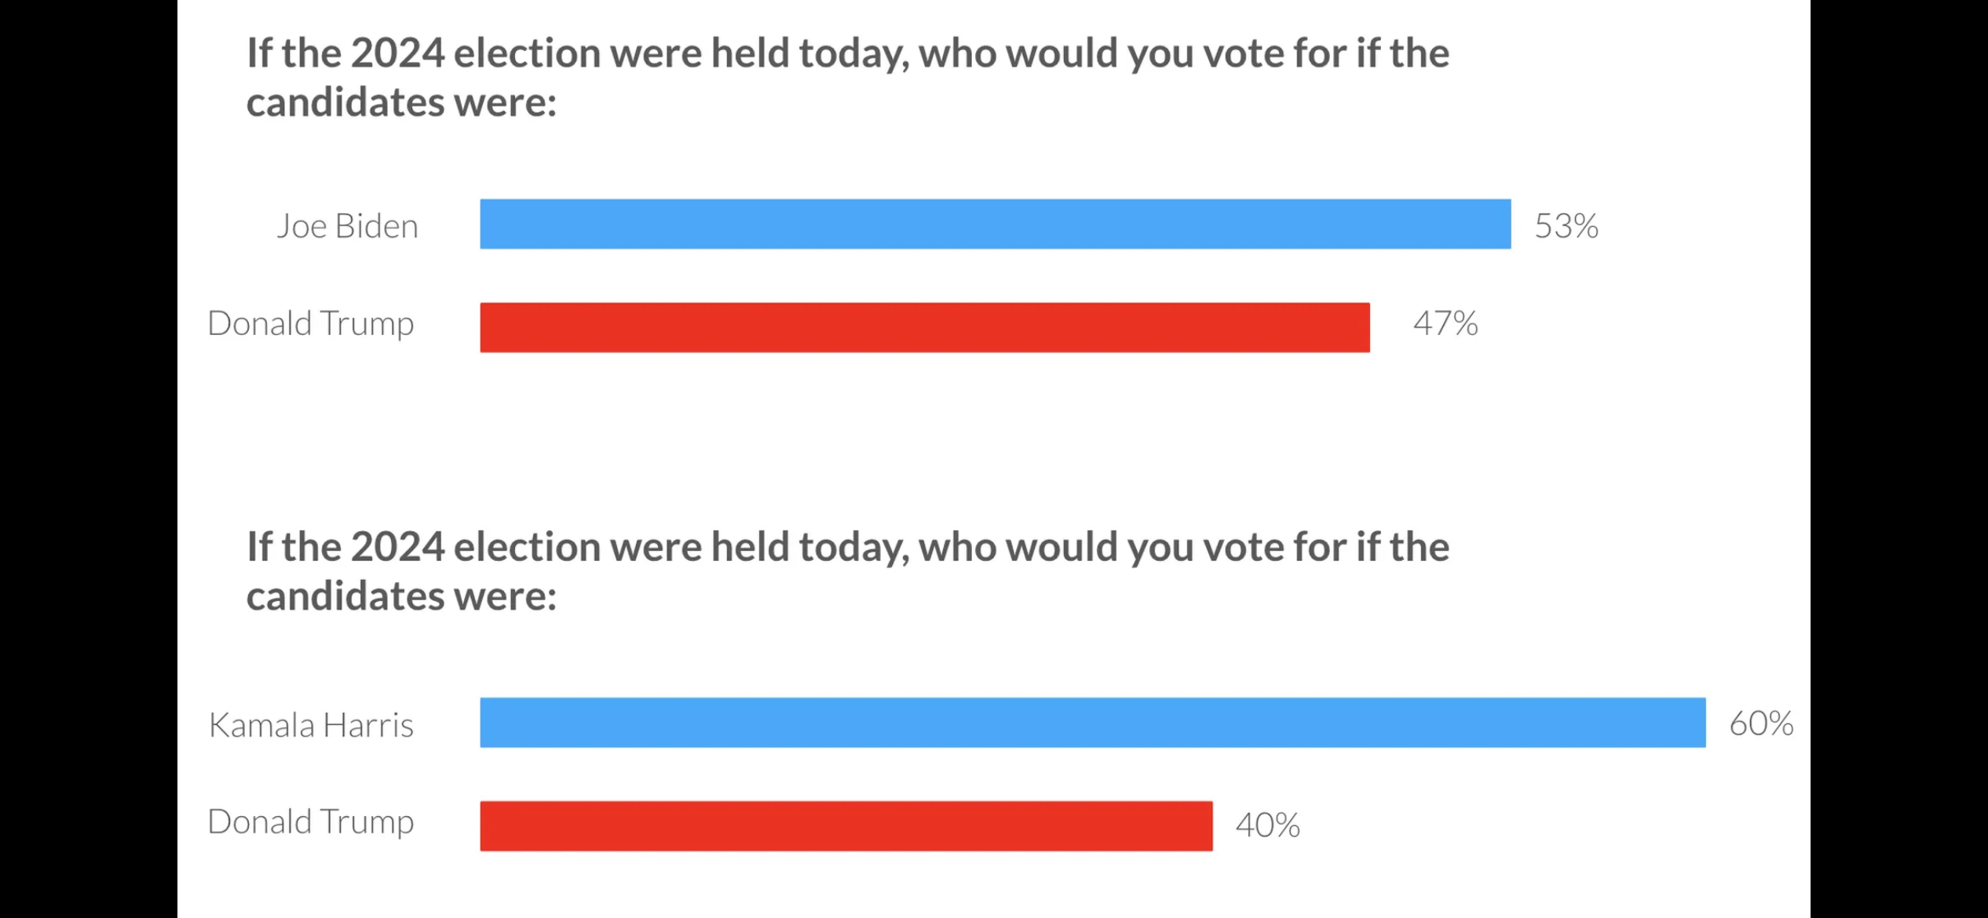Select the Donald Trump label below Harris

coord(310,821)
